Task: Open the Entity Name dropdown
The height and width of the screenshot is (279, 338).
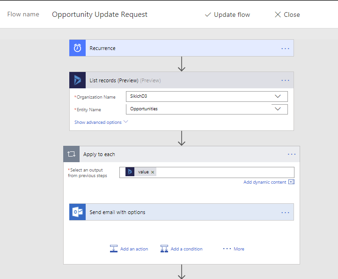Action: pos(278,109)
